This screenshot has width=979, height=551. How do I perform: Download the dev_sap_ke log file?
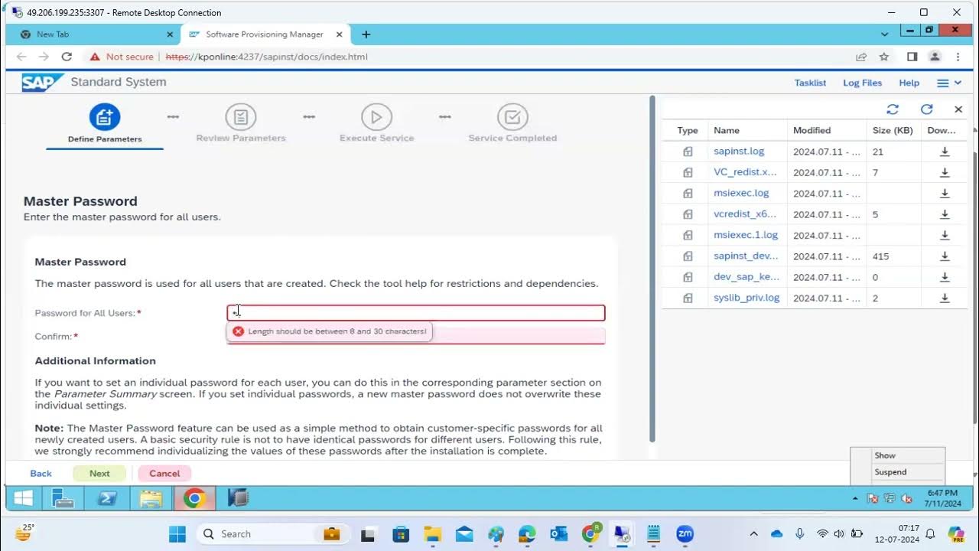point(945,277)
